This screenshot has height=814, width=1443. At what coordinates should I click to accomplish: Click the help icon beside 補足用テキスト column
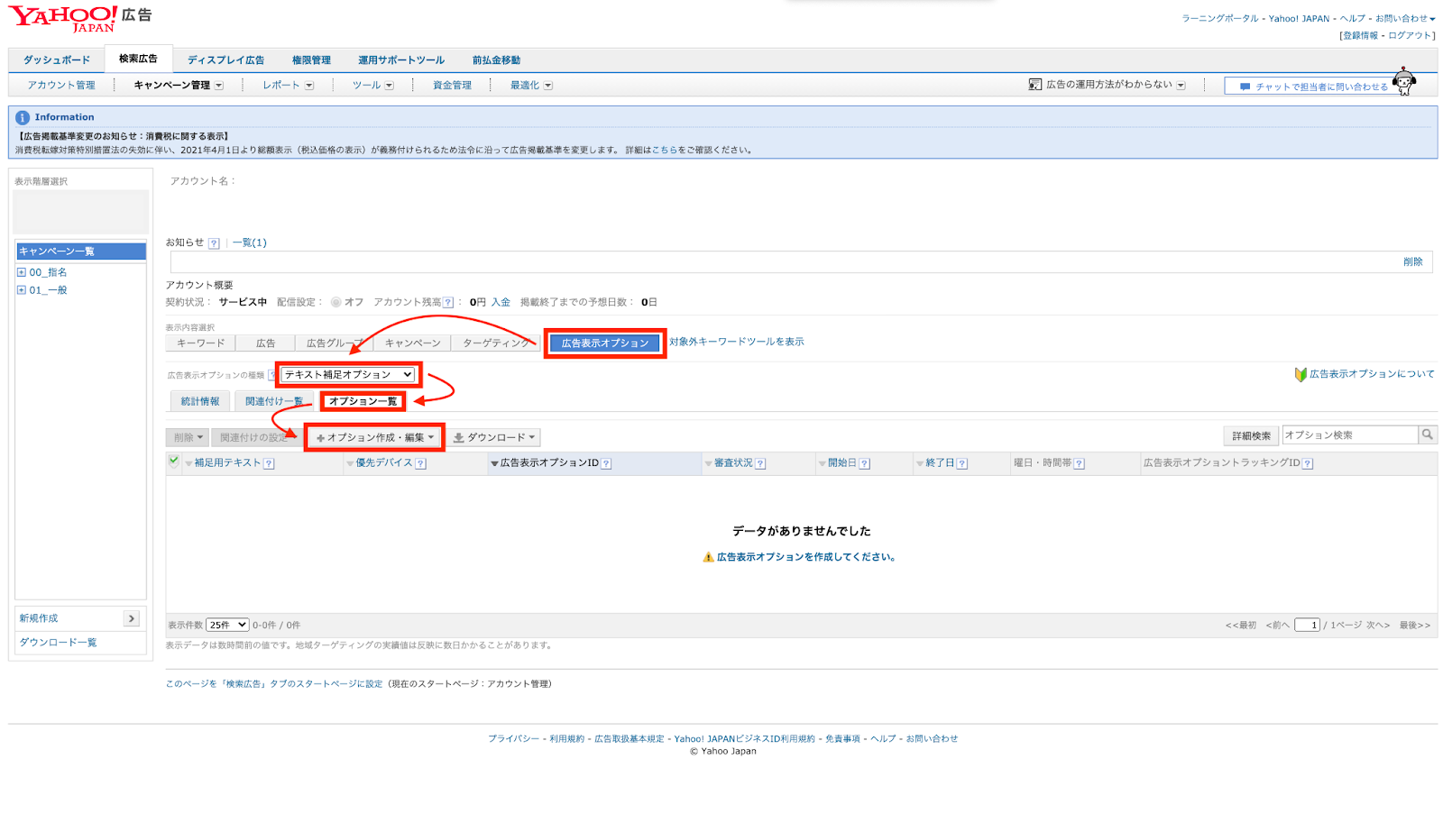click(269, 463)
